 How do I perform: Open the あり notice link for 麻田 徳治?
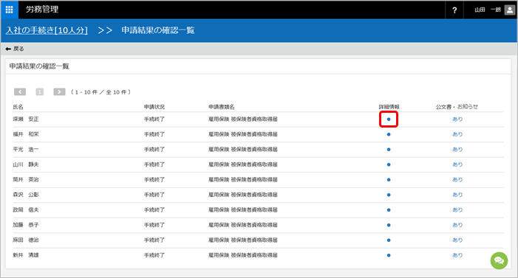pyautogui.click(x=457, y=240)
